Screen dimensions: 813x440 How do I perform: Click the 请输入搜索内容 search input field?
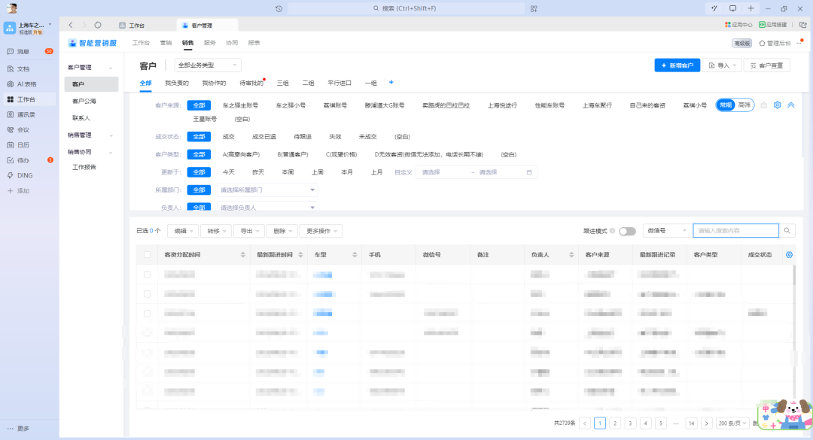[x=735, y=231]
